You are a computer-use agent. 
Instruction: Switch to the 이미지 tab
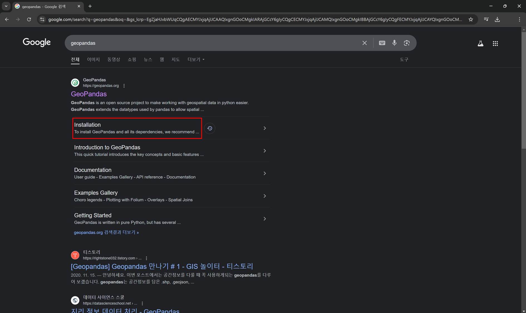[x=93, y=60]
